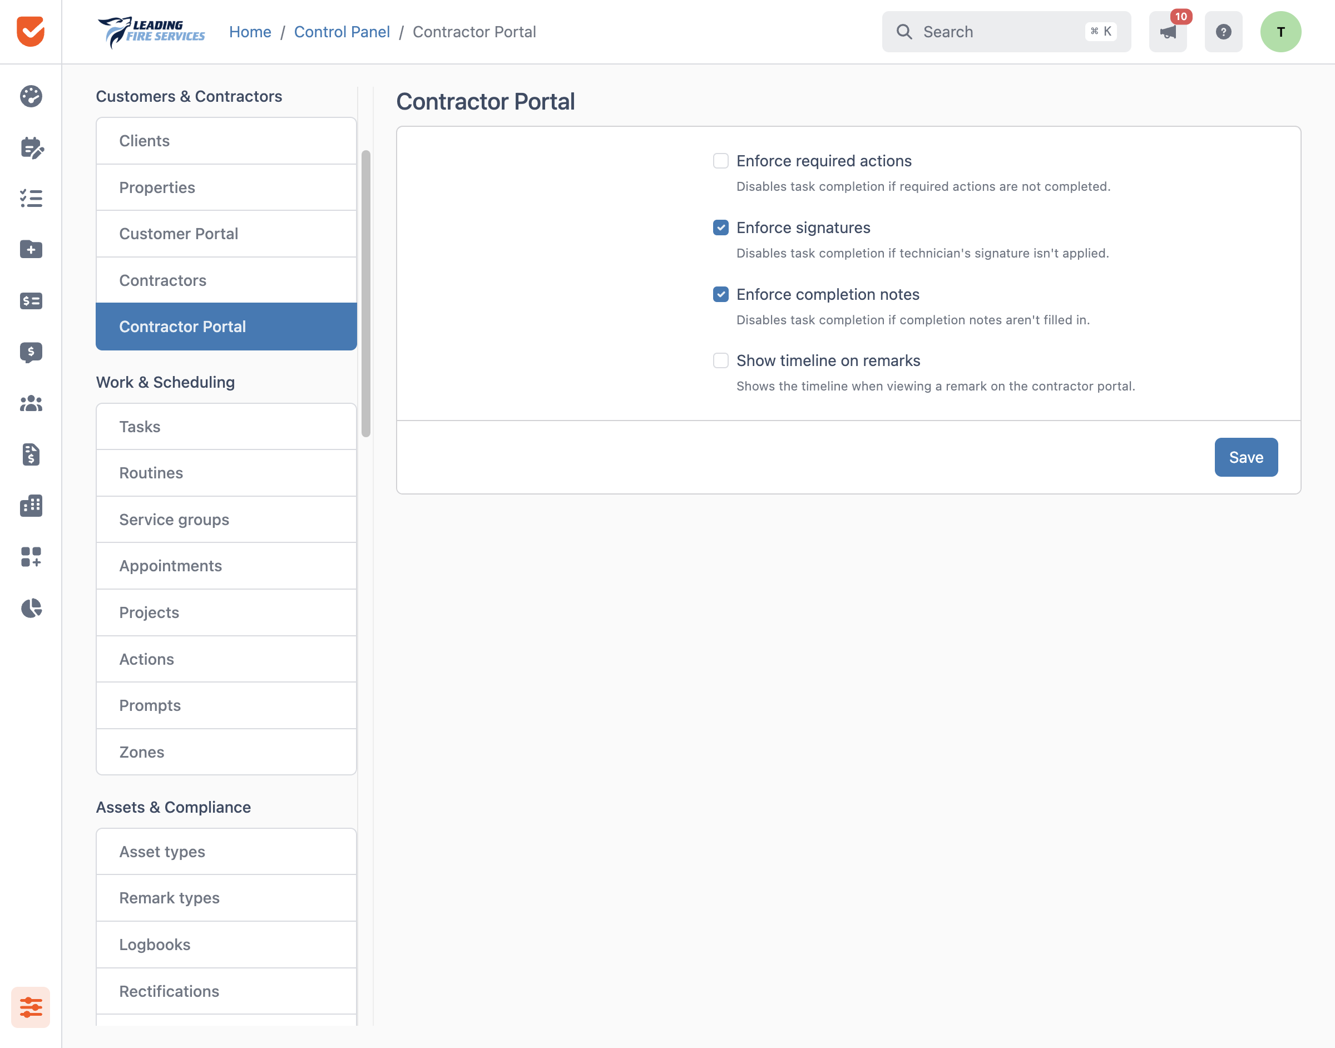The height and width of the screenshot is (1048, 1335).
Task: Go to Control Panel via breadcrumb
Action: click(342, 32)
